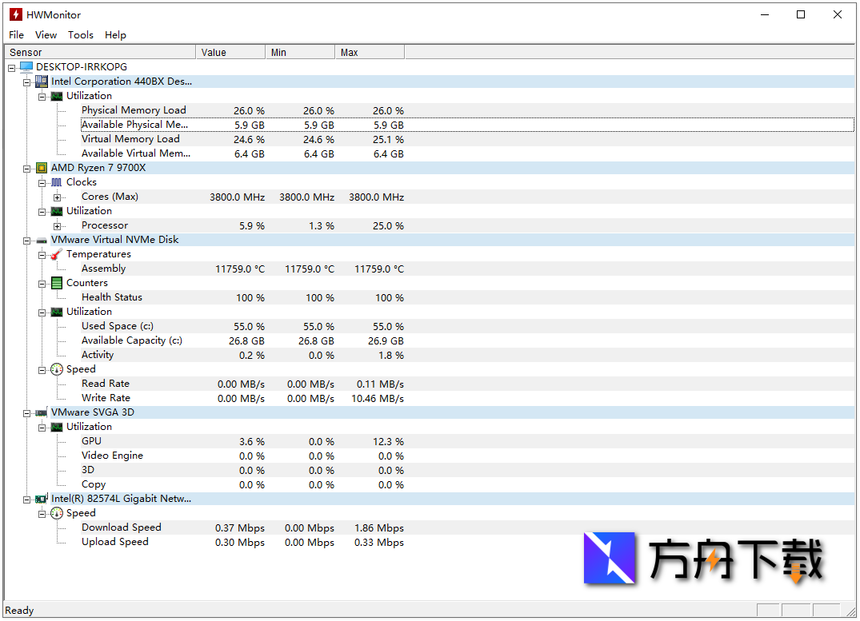Collapse the root DESKTOP-IRRKOPG tree node
Screen dimensions: 860x621
[12, 68]
